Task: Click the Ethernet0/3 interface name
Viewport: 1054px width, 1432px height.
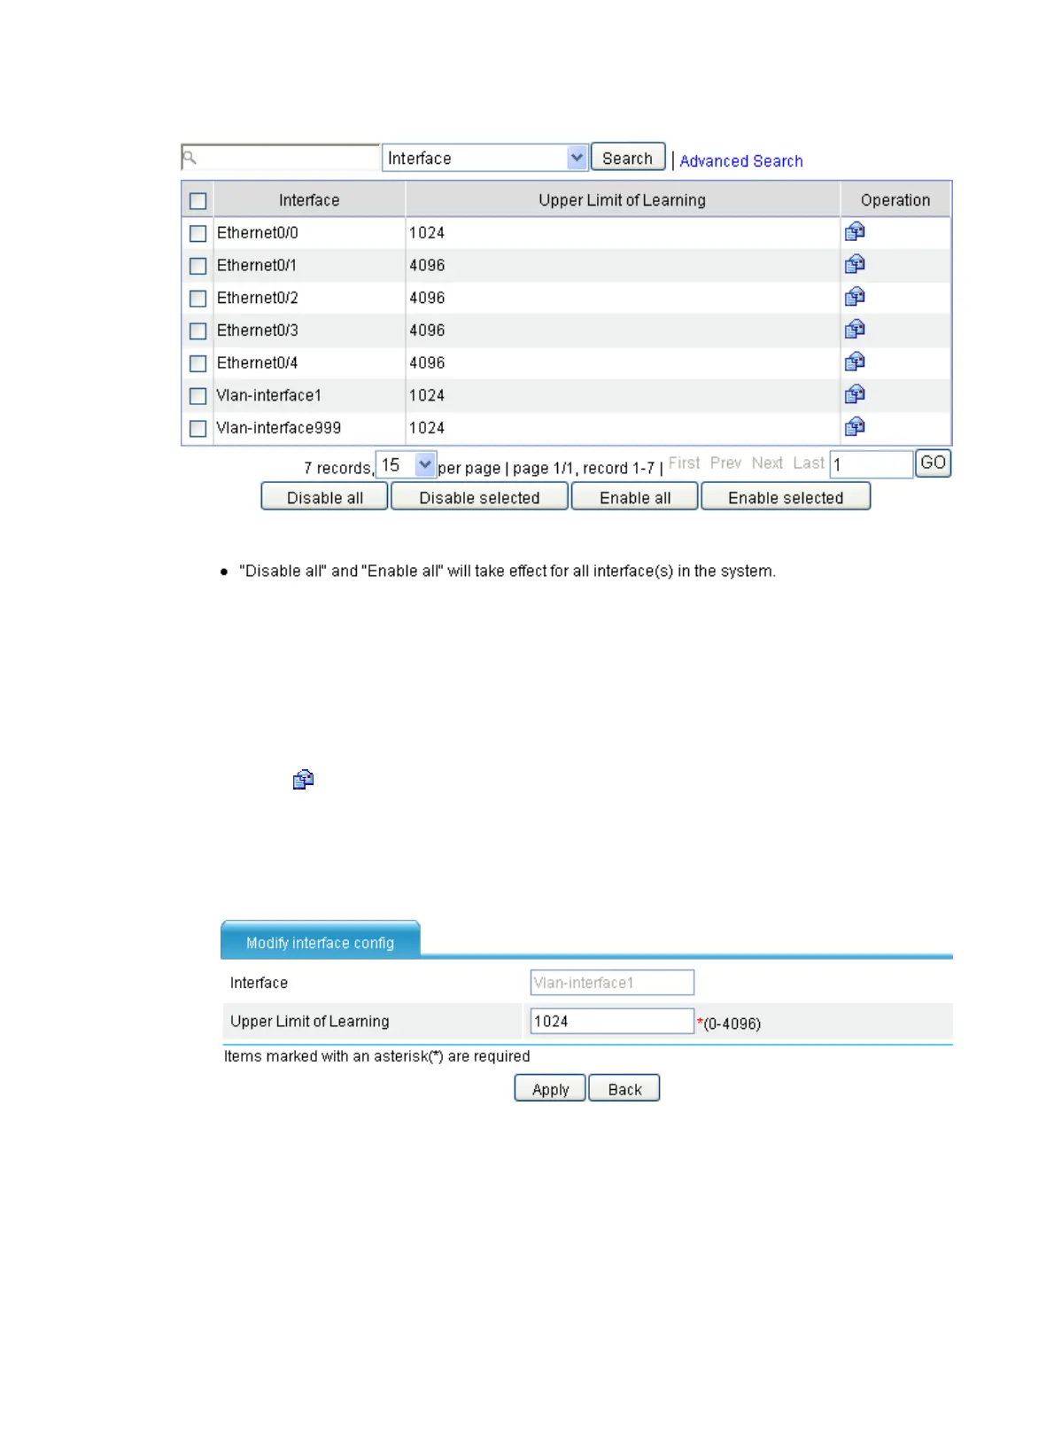Action: [258, 331]
